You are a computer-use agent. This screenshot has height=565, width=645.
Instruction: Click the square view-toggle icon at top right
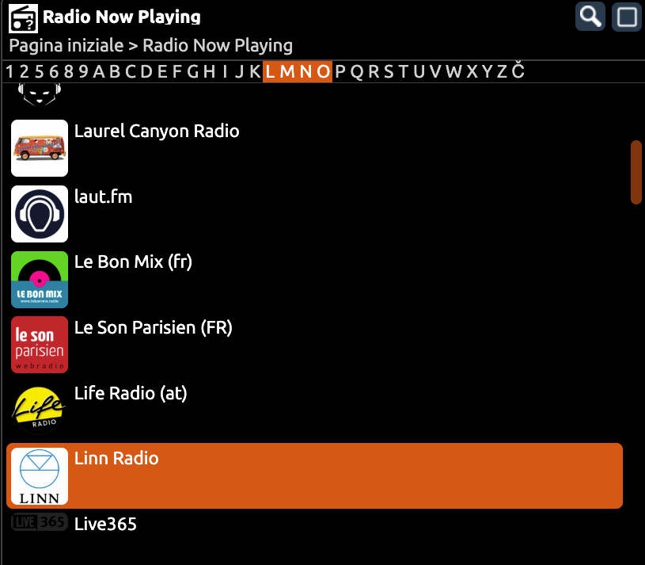click(627, 17)
